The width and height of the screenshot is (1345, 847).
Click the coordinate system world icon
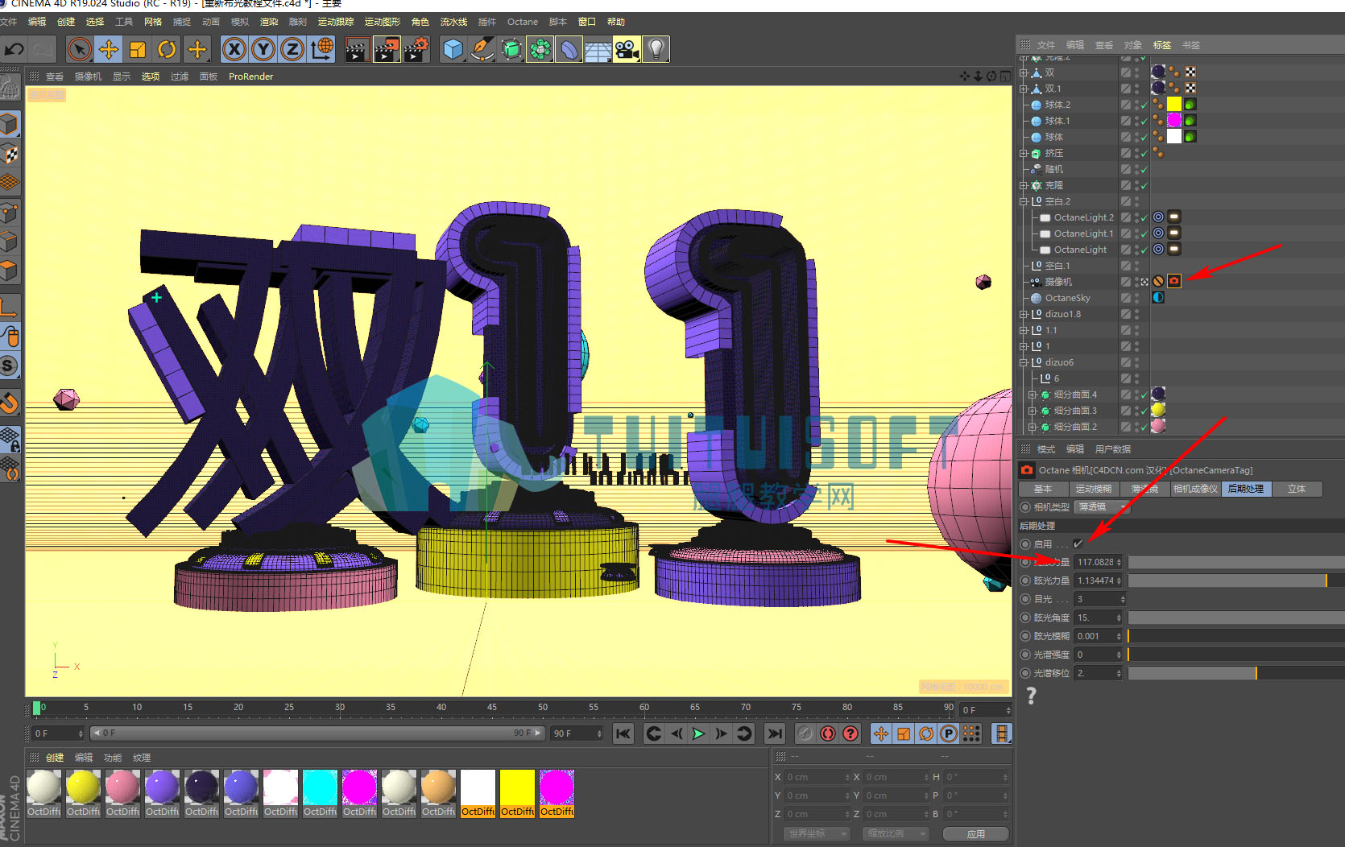tap(322, 49)
